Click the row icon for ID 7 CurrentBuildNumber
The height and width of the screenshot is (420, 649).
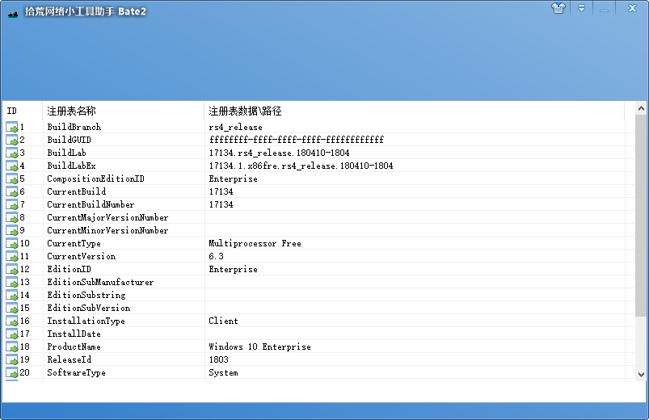pos(12,204)
